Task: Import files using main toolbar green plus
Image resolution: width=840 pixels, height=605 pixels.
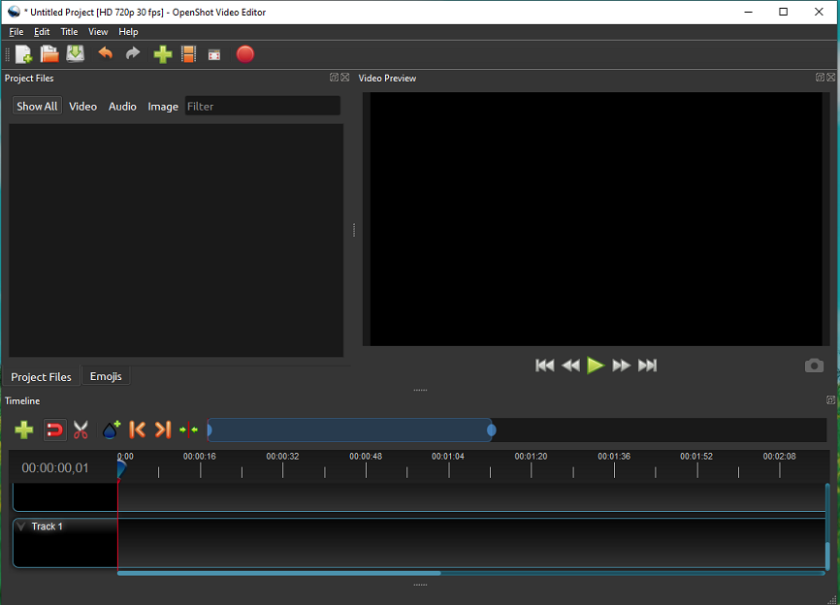Action: click(162, 54)
